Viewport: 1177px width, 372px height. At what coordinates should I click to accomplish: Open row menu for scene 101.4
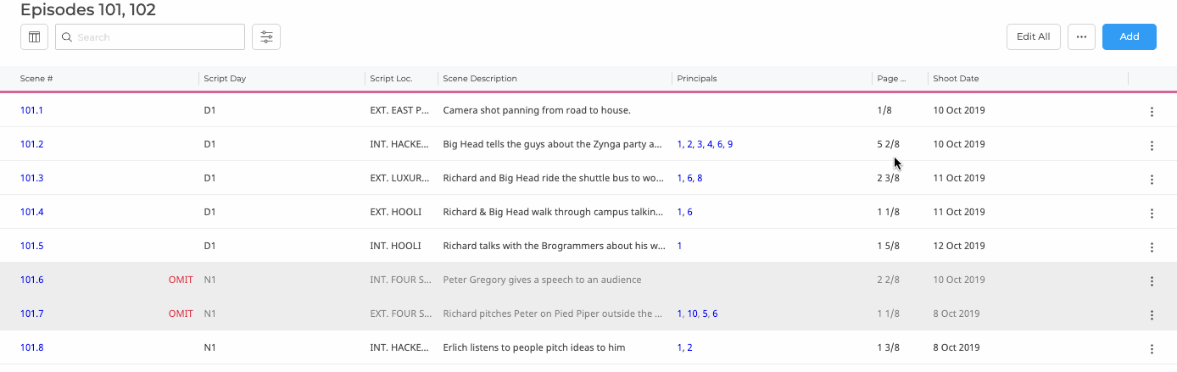[x=1152, y=213]
